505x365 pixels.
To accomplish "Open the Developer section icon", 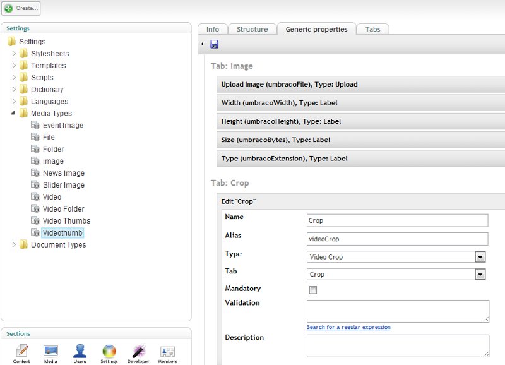I will pos(138,352).
